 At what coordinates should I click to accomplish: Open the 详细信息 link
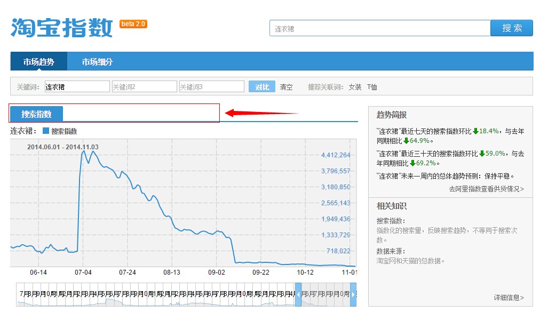click(x=509, y=298)
